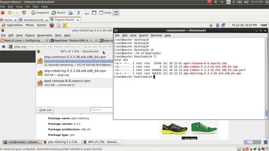This screenshot has height=151, width=269.
Task: Select the Root of Linux Configuring browser tab
Action: pyautogui.click(x=24, y=41)
